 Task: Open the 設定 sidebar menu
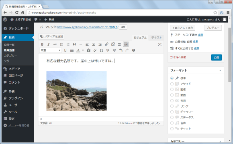[x=18, y=118]
